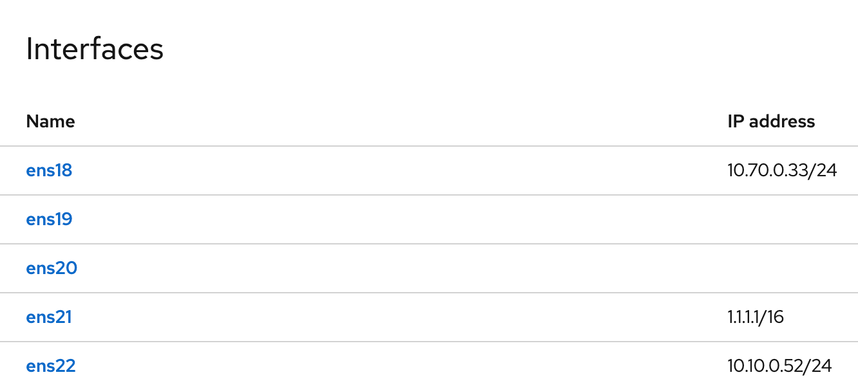Select the 10.70.0.33/24 address cell
This screenshot has height=386, width=858.
[x=782, y=170]
